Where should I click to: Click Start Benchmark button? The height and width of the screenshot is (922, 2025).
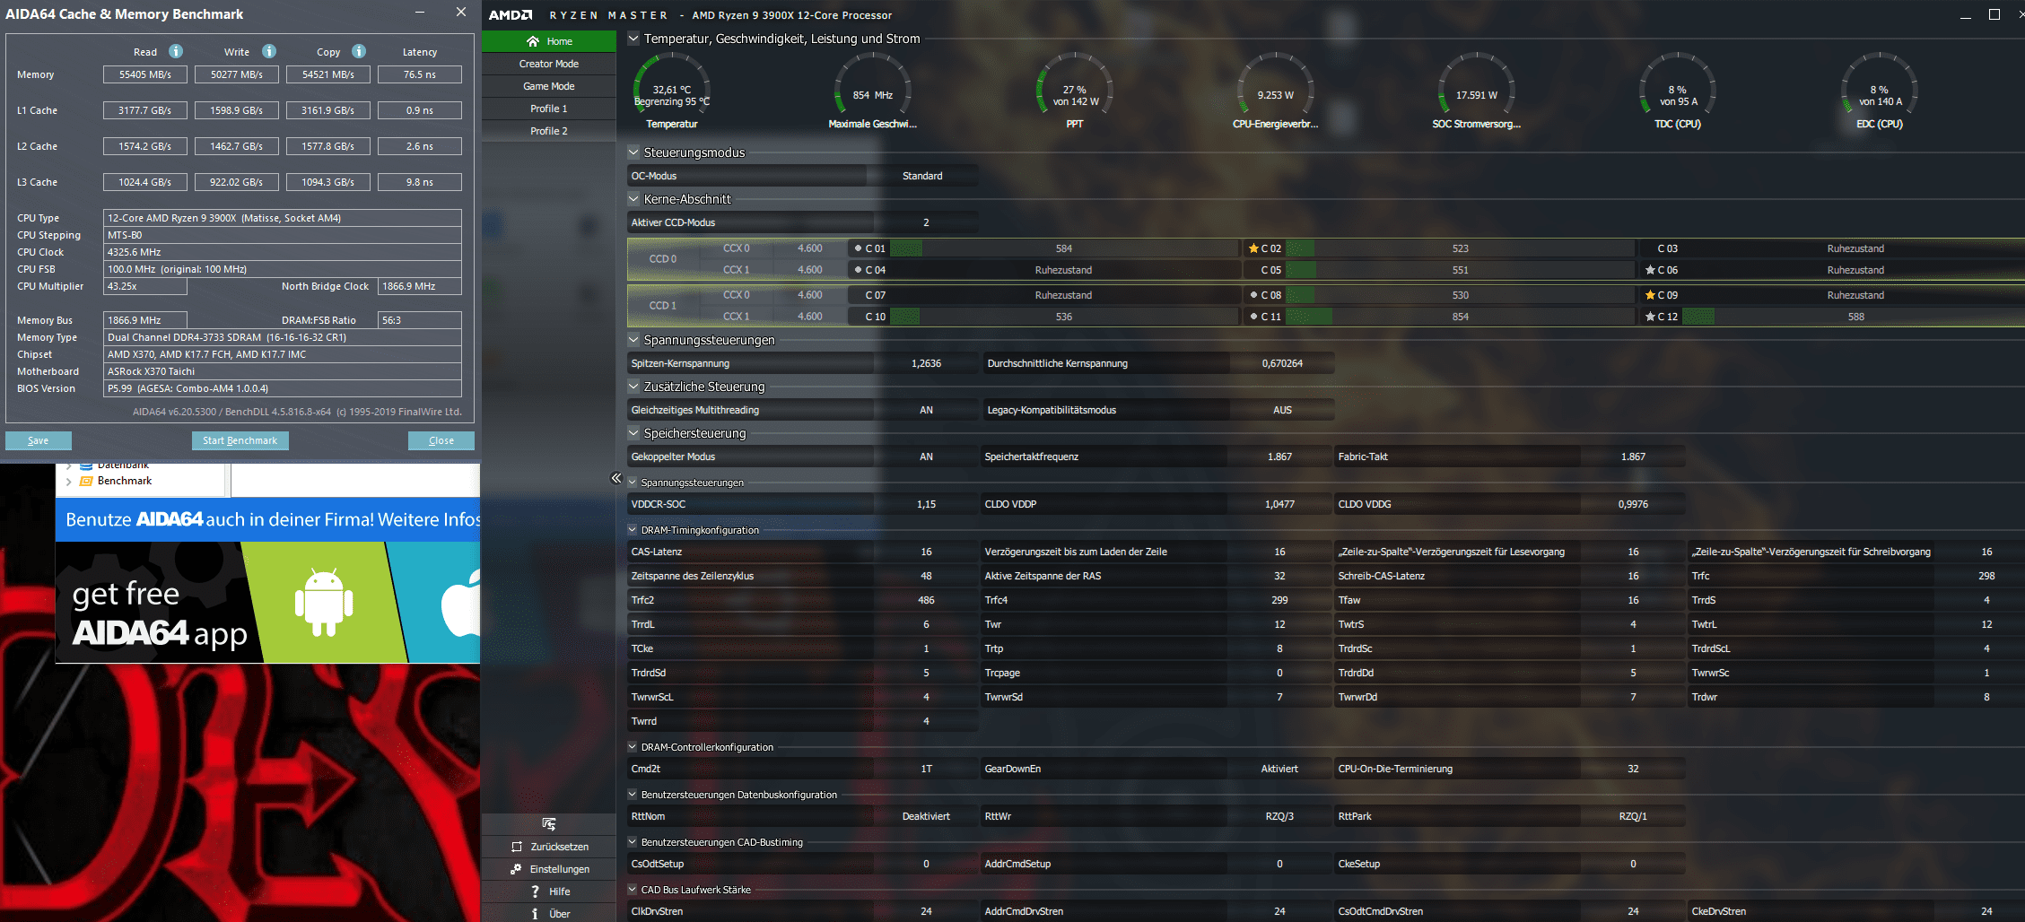coord(240,440)
